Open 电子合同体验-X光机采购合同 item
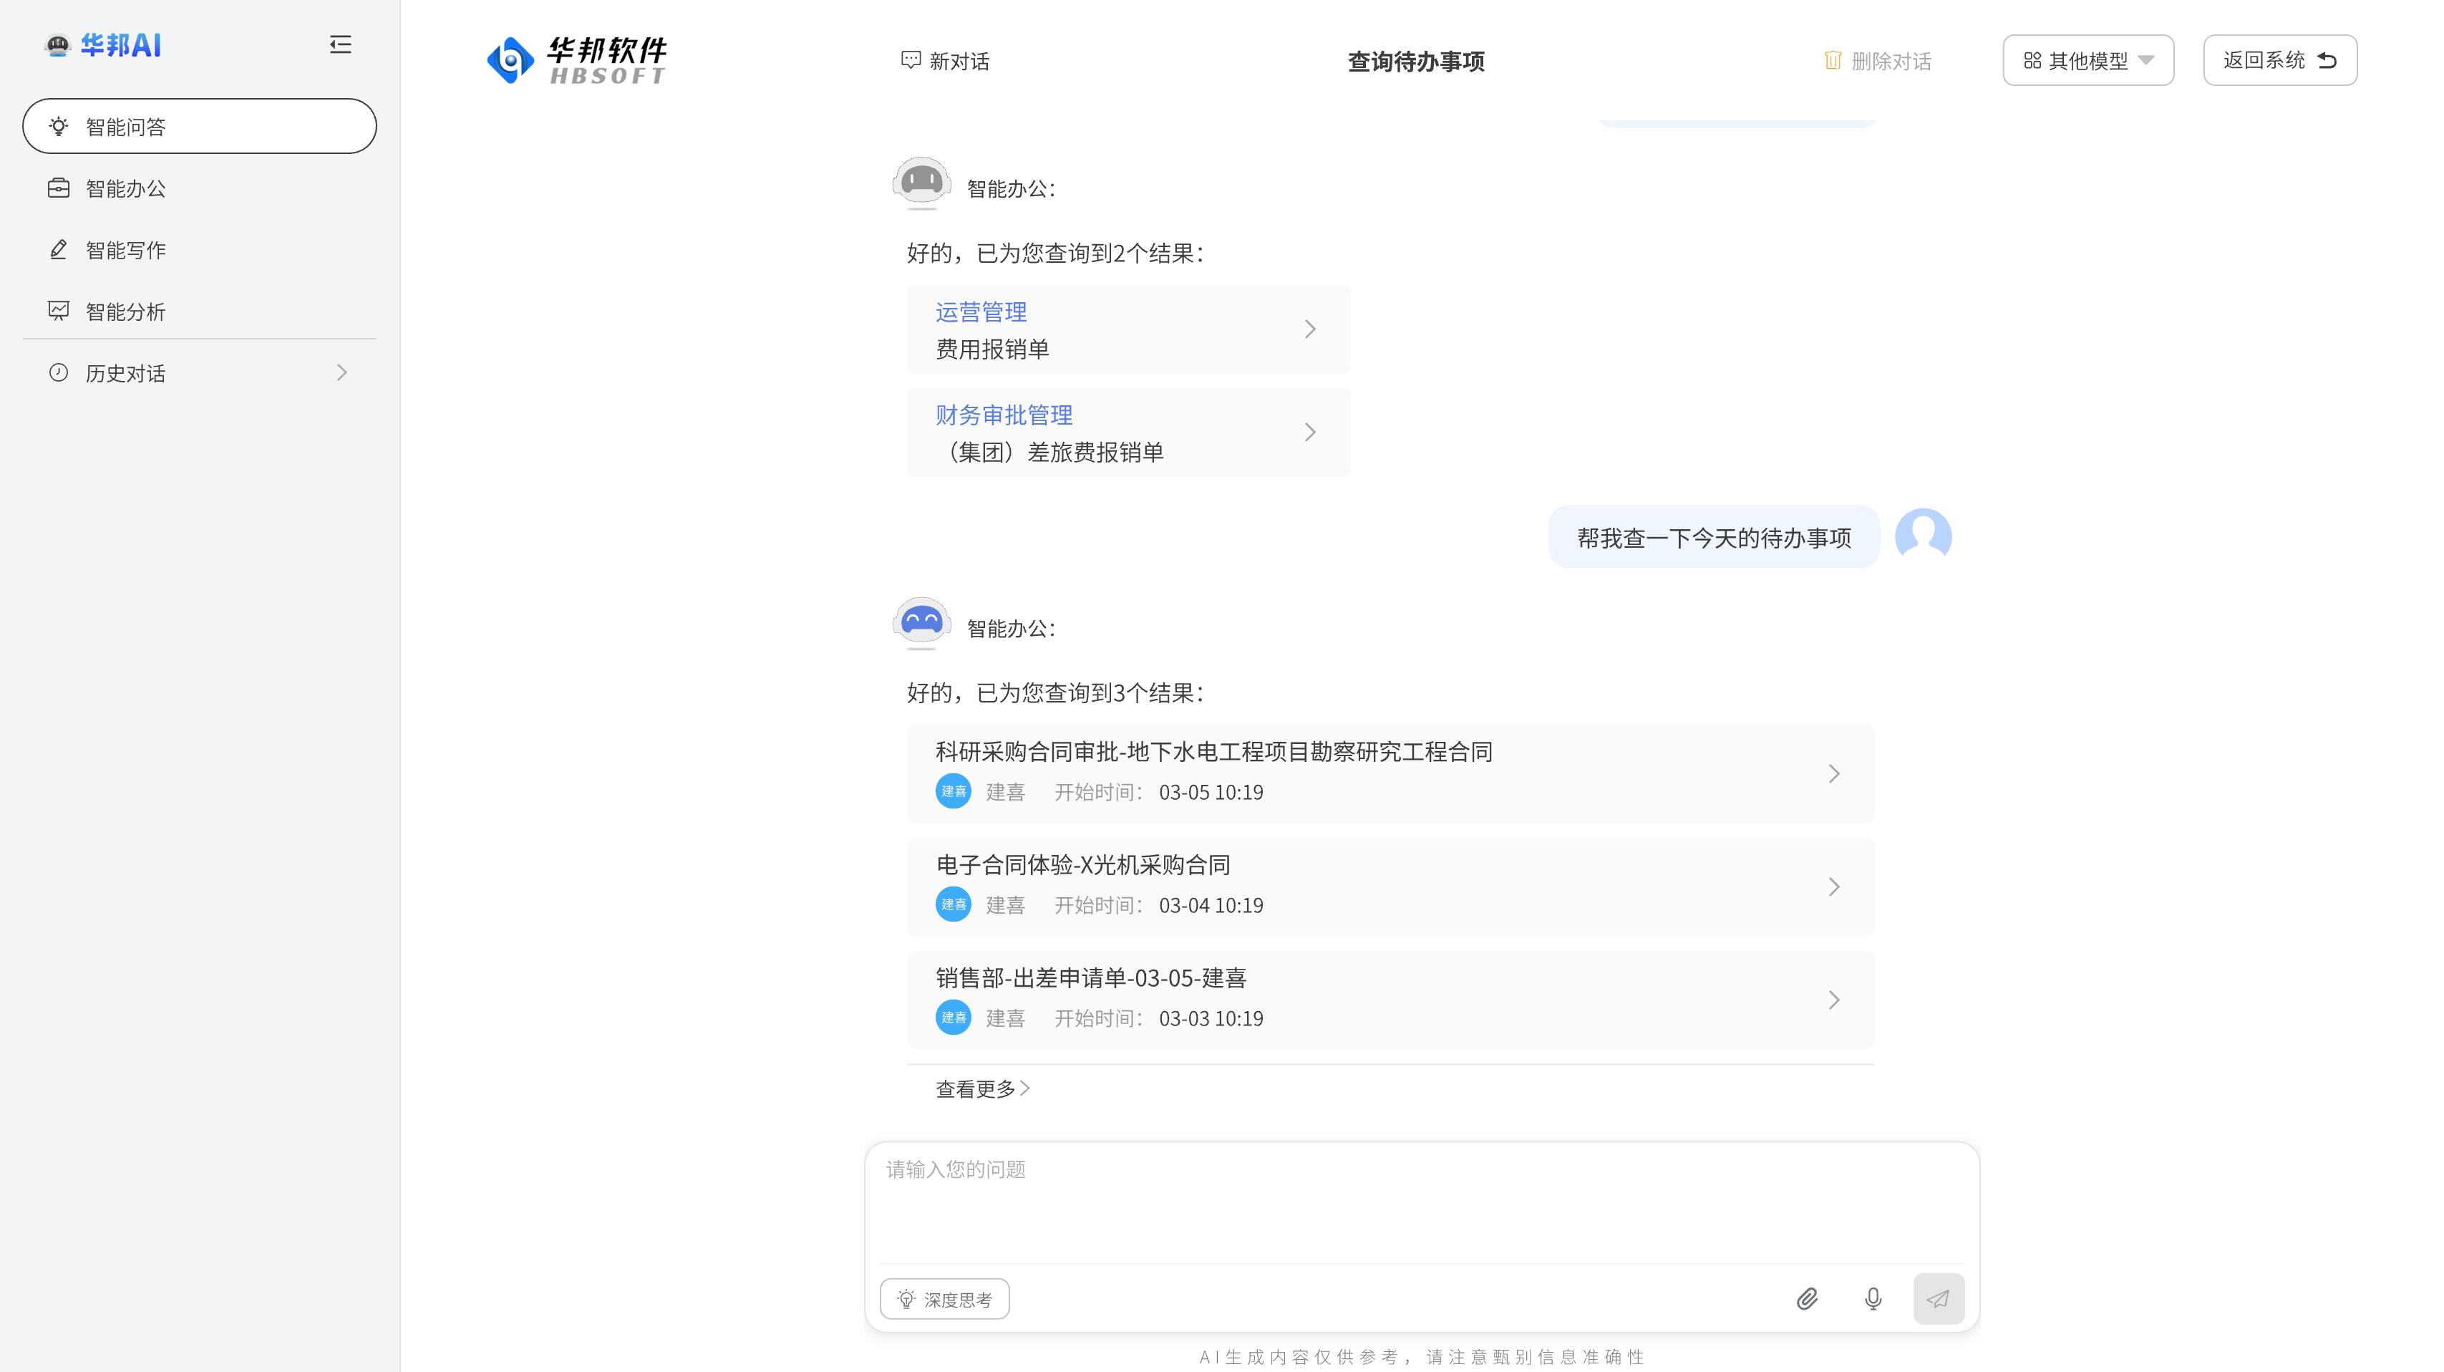The width and height of the screenshot is (2444, 1372). [x=1390, y=887]
